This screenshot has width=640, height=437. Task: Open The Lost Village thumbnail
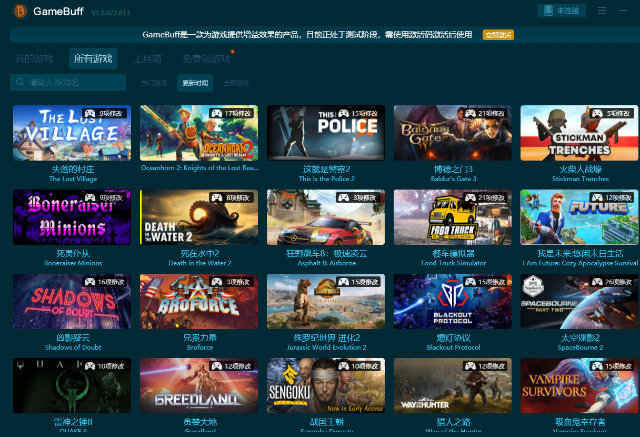pyautogui.click(x=72, y=133)
